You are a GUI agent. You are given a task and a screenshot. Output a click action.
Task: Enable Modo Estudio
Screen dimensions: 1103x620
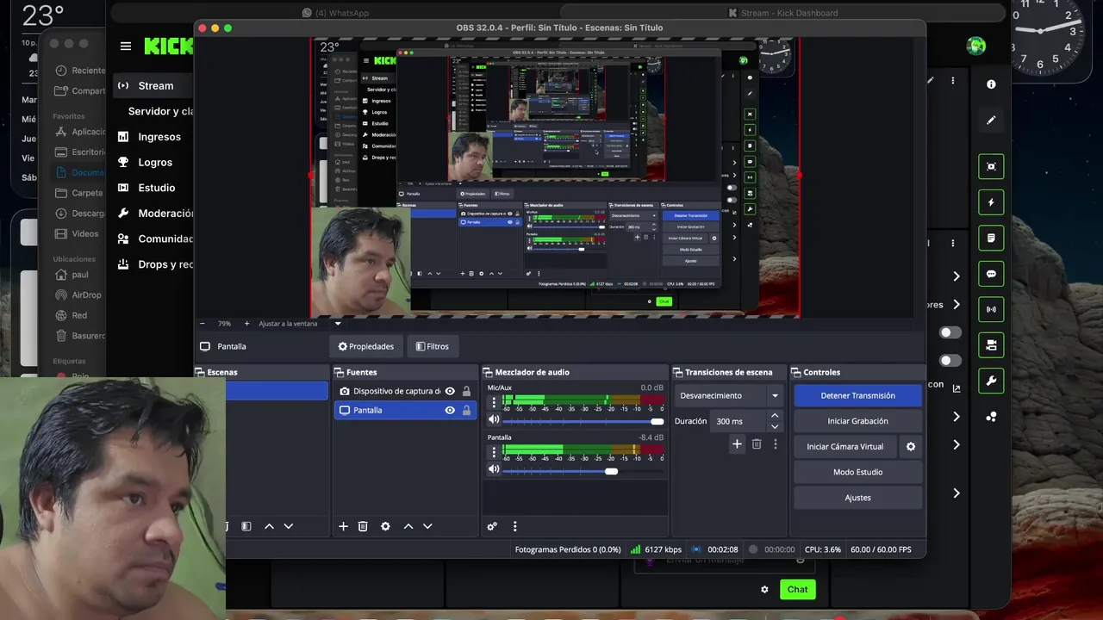point(857,472)
